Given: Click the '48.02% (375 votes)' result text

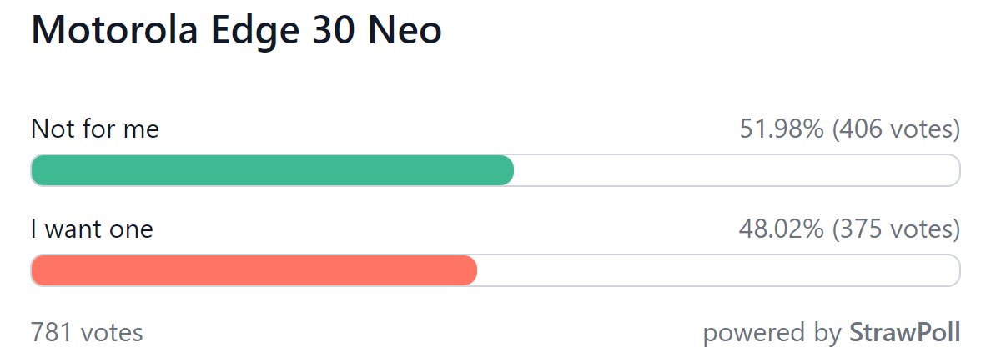Looking at the screenshot, I should click(x=850, y=229).
